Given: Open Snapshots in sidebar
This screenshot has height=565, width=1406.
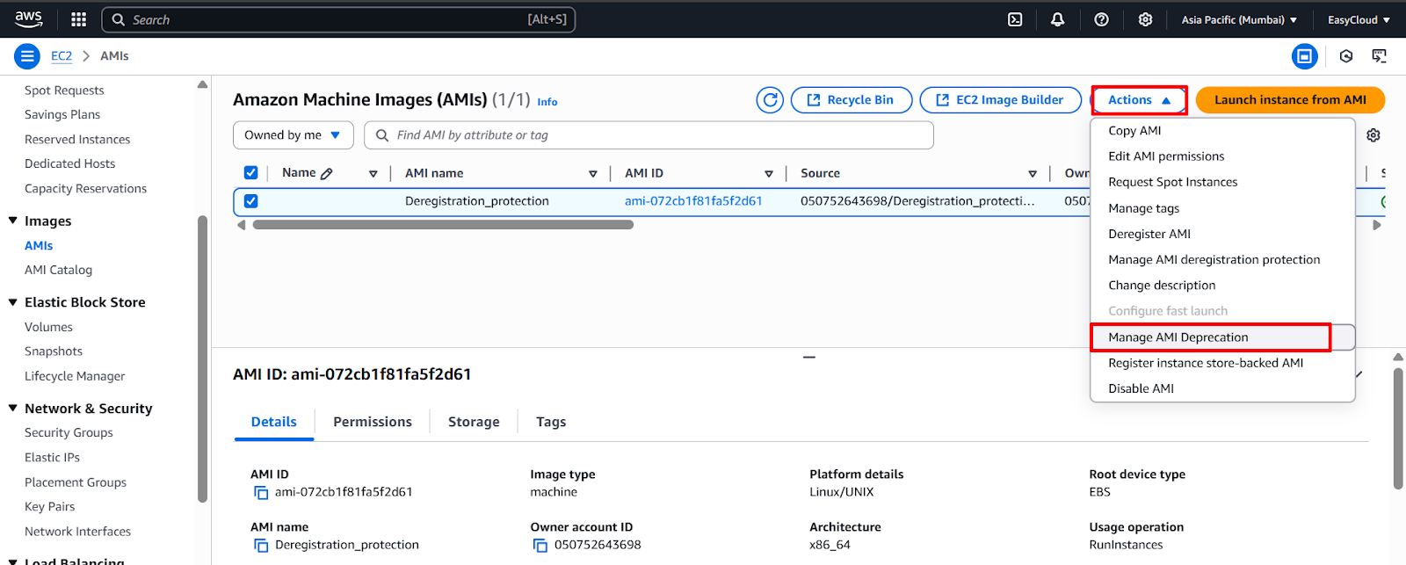Looking at the screenshot, I should click(54, 351).
